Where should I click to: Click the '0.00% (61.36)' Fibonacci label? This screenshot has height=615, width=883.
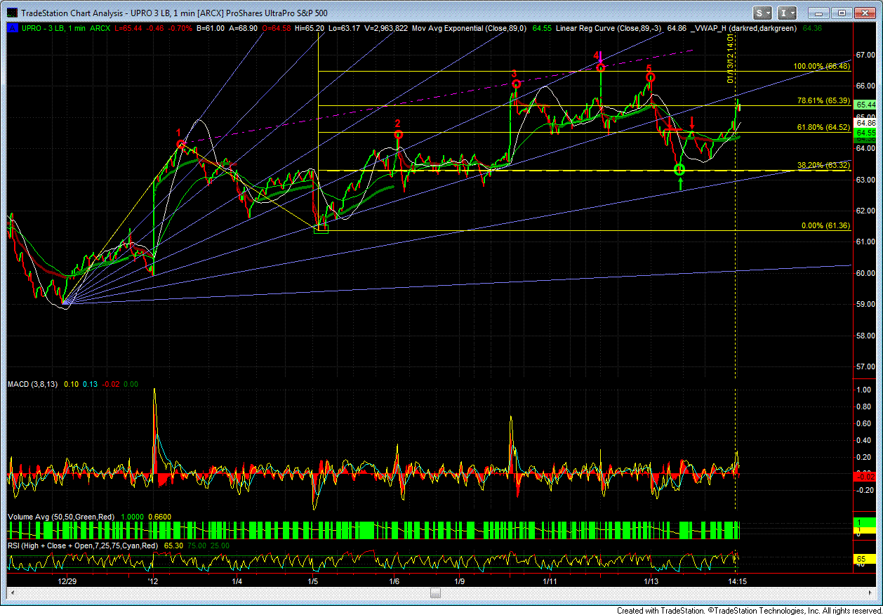tap(826, 225)
